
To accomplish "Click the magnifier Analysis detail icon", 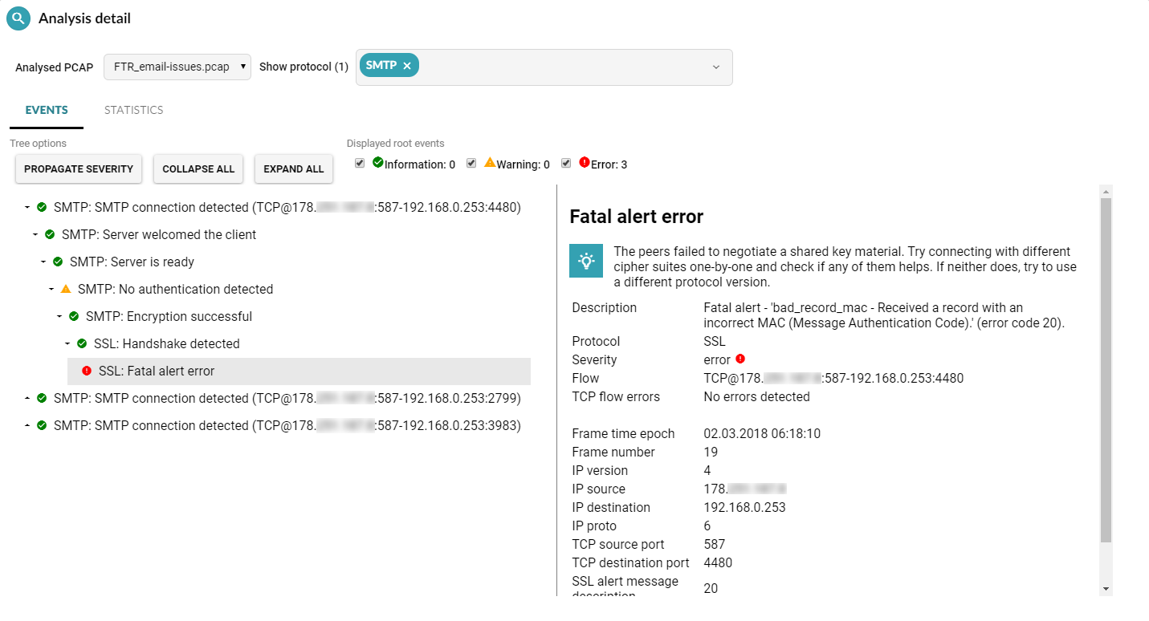I will [x=18, y=18].
